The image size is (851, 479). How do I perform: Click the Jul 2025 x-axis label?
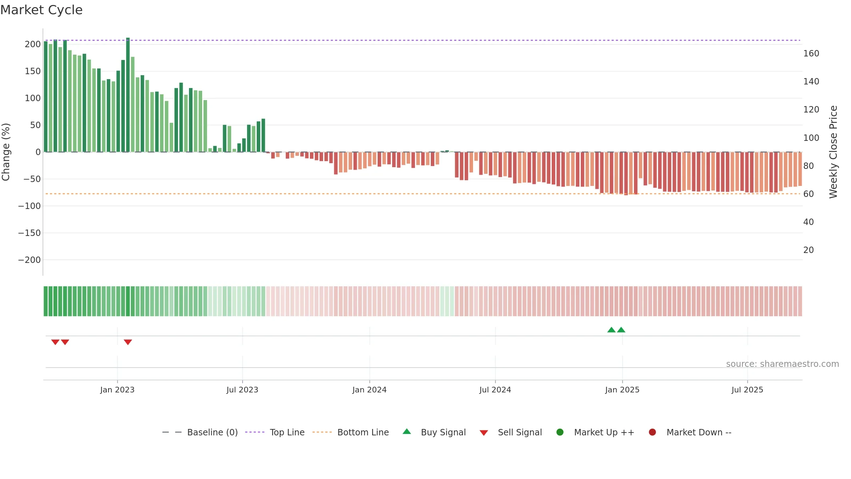(747, 390)
